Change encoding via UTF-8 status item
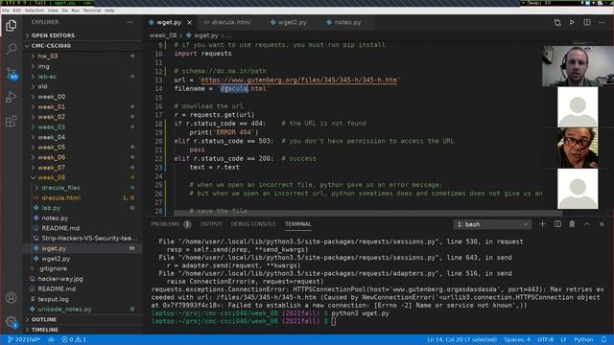This screenshot has width=614, height=345. tap(545, 339)
